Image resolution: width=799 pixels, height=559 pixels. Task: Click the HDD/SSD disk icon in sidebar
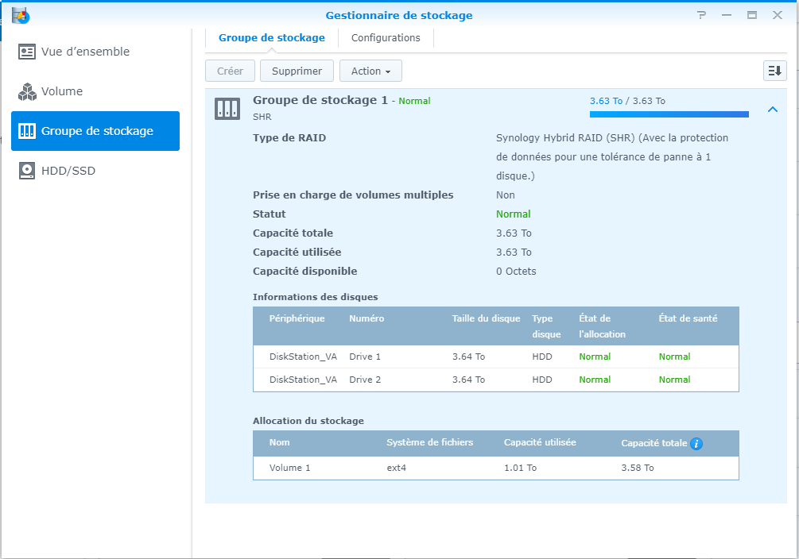27,171
